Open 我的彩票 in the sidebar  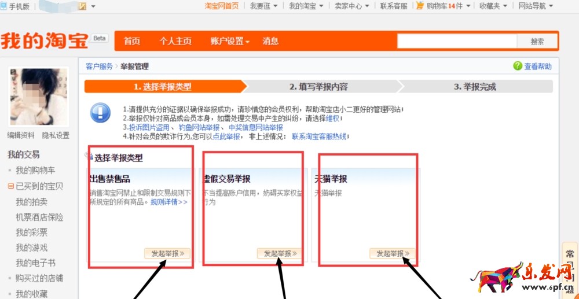[x=31, y=232]
